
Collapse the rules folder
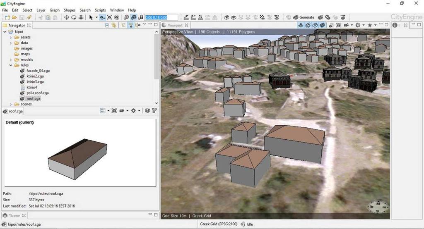pyautogui.click(x=11, y=65)
